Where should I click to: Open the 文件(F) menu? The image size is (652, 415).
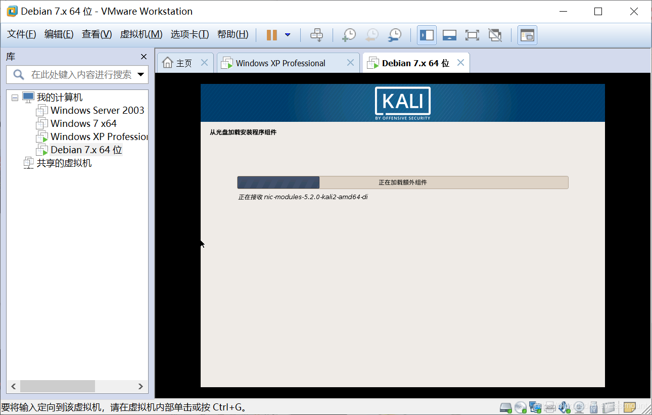pyautogui.click(x=22, y=34)
